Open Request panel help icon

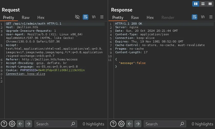coord(4,124)
